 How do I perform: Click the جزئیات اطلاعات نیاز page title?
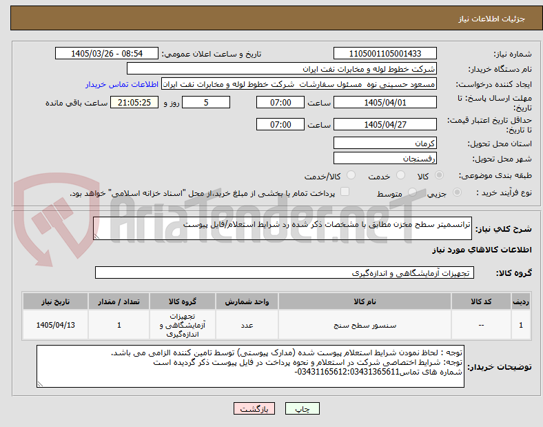[492, 19]
